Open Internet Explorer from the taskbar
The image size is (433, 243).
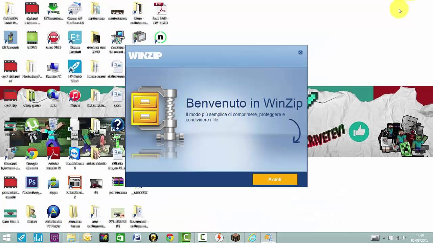[x=252, y=238]
